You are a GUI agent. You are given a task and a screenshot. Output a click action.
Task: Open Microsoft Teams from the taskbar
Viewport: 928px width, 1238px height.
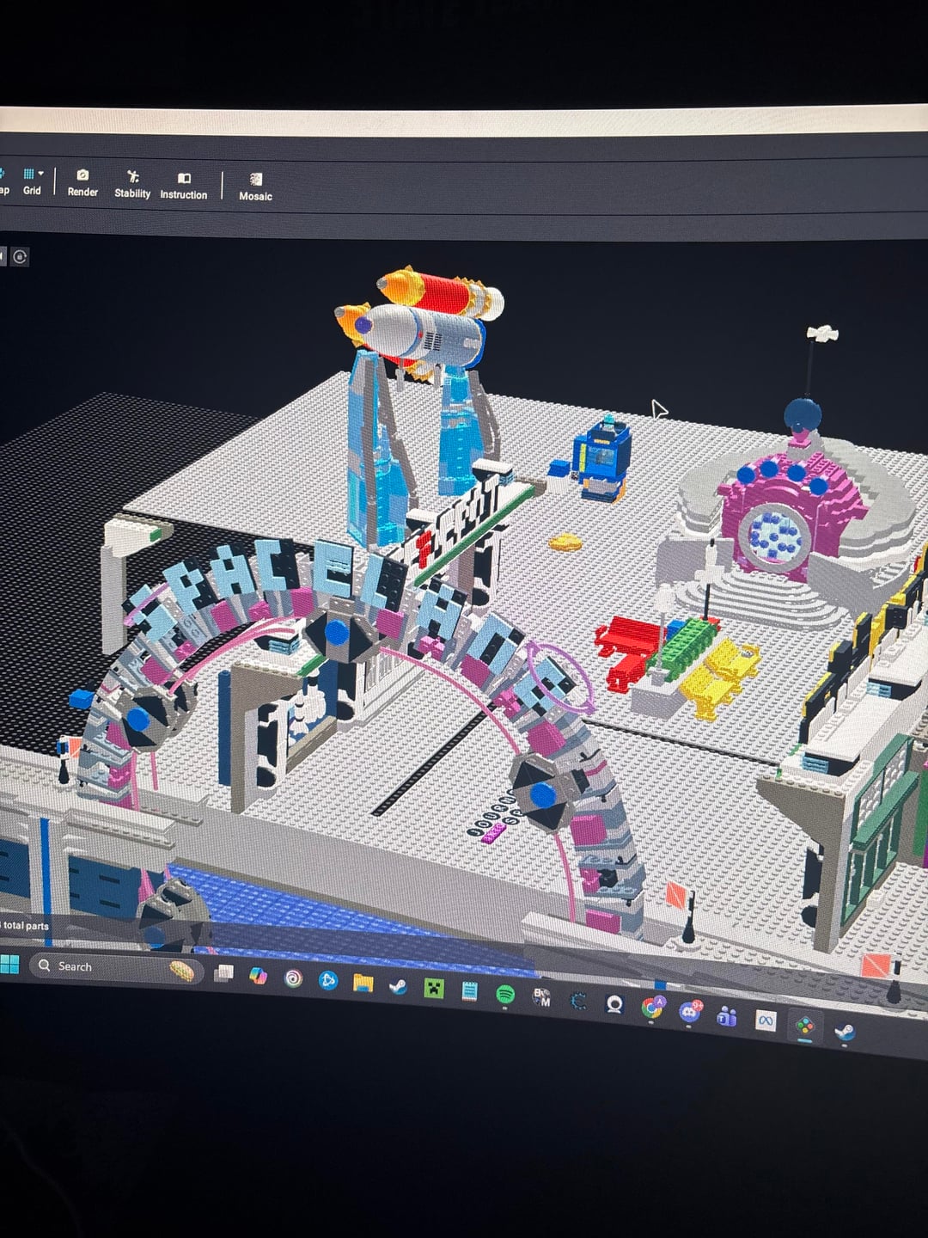pos(727,1016)
